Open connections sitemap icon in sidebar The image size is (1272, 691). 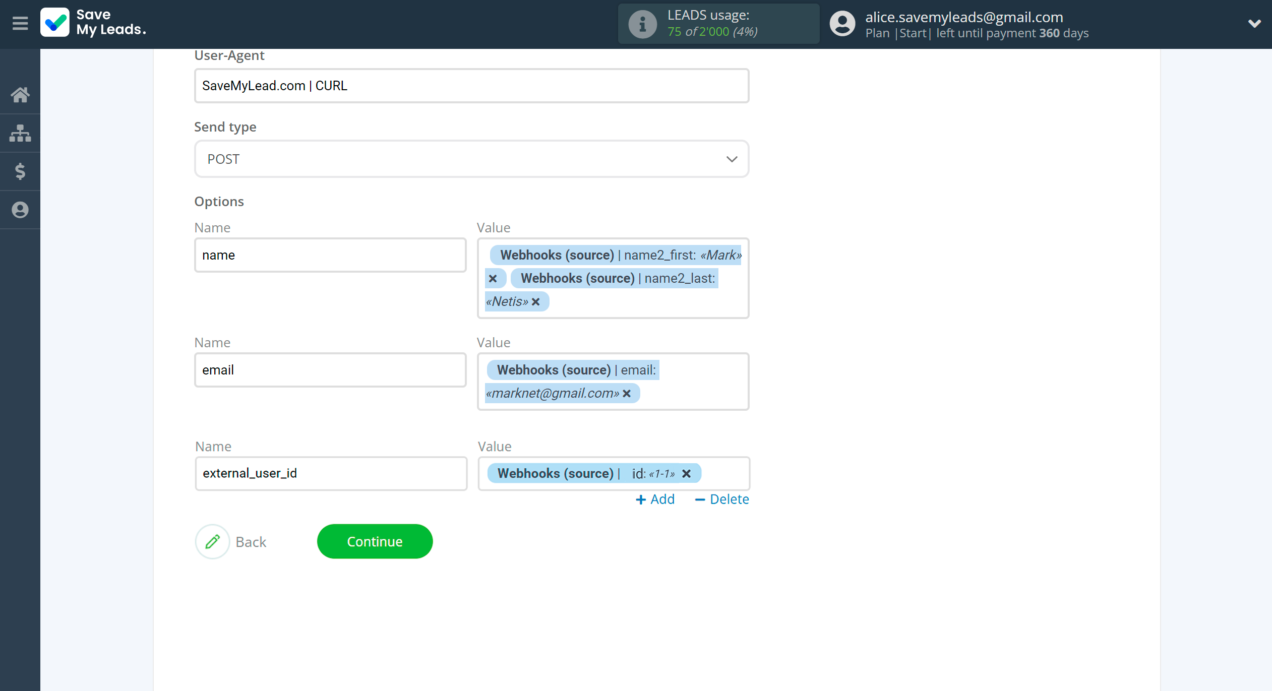[x=20, y=133]
